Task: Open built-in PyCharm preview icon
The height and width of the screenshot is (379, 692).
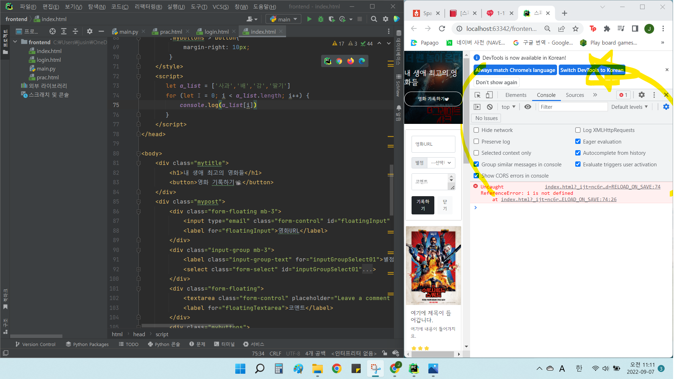Action: point(328,61)
